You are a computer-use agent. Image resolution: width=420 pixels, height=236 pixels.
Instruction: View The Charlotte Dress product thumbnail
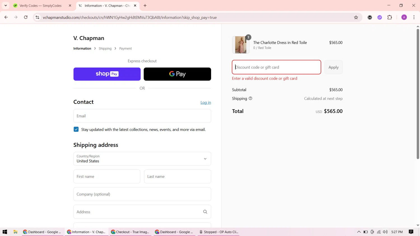241,45
